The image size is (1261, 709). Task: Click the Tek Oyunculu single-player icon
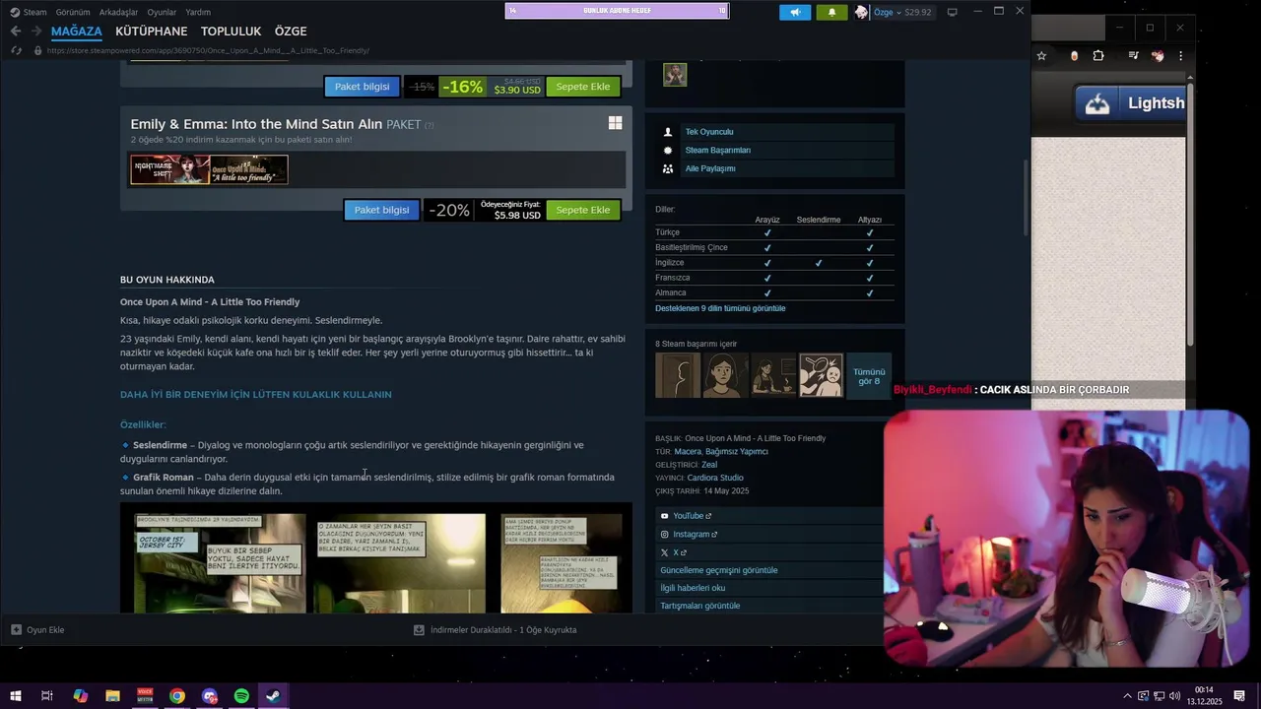tap(668, 132)
